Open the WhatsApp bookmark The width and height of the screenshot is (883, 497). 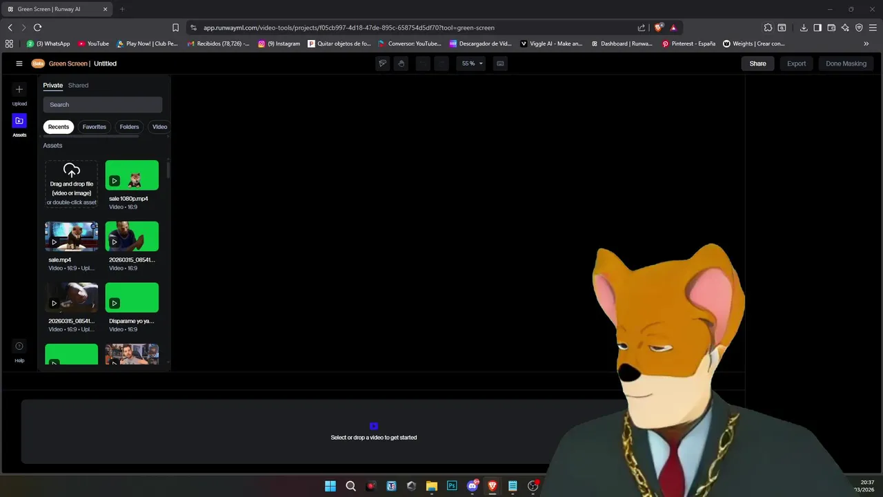48,43
